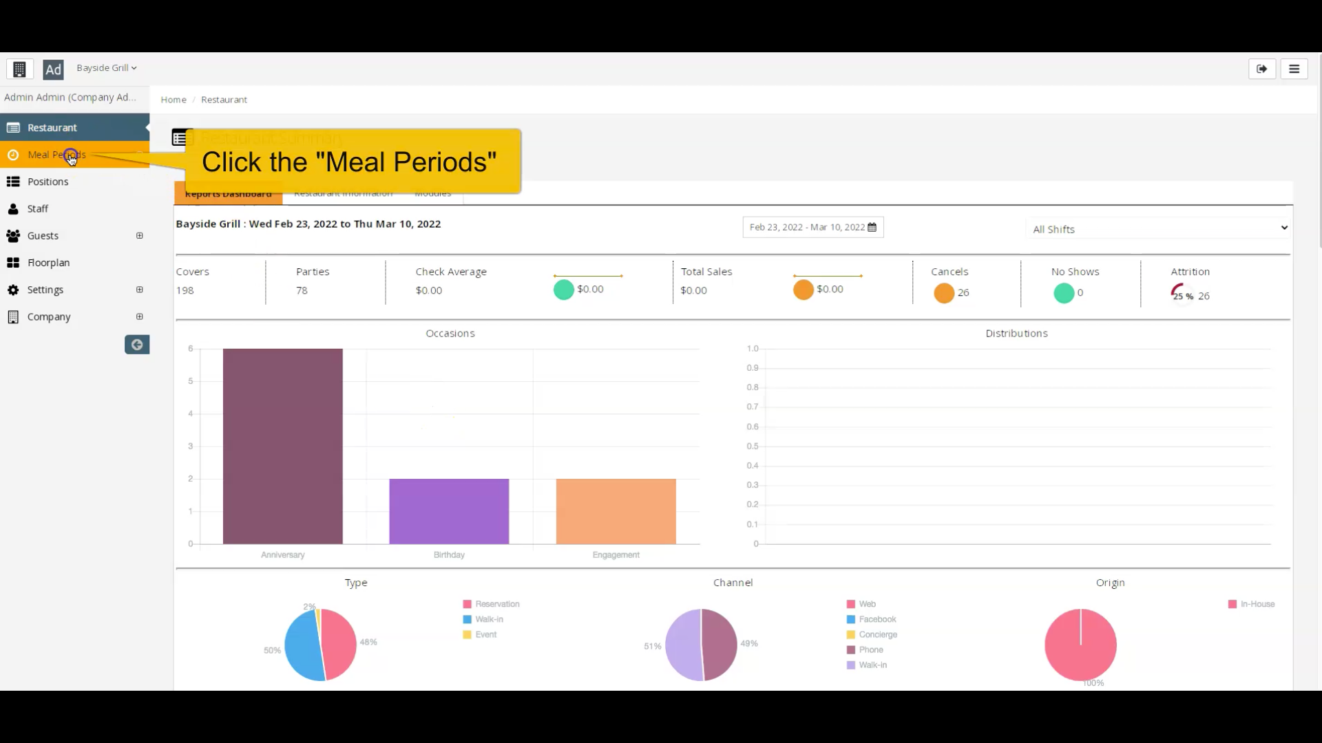Open Floorplan in the sidebar
1322x743 pixels.
[x=74, y=263]
